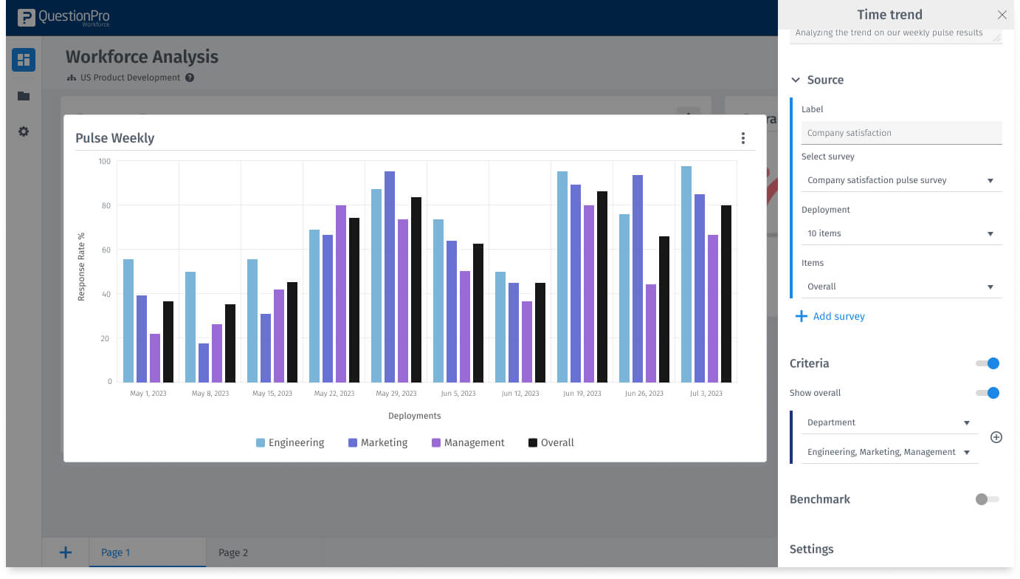
Task: Disable the Criteria toggle
Action: coord(987,363)
